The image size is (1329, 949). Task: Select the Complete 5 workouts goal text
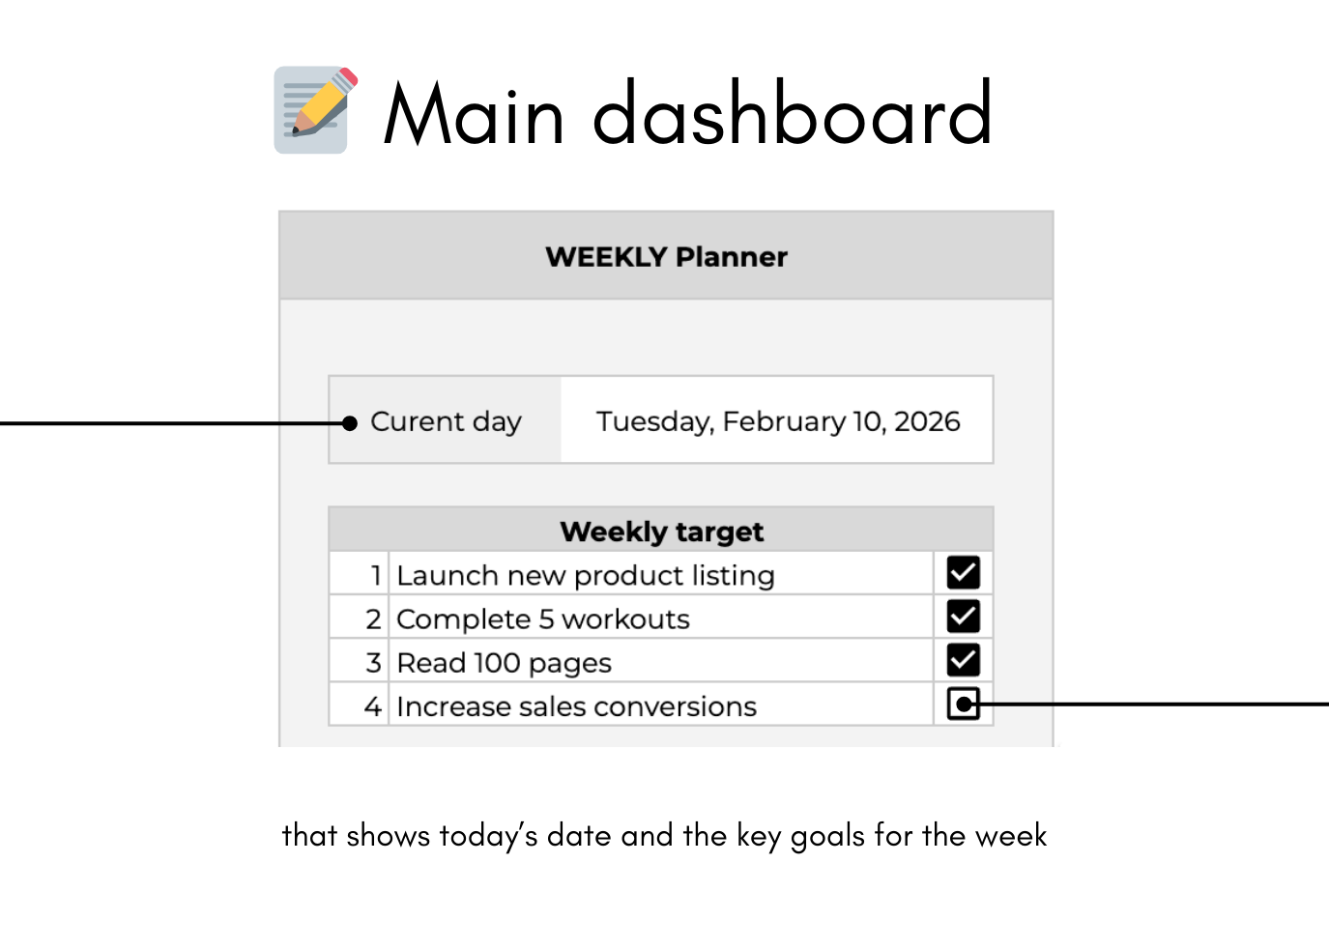[541, 618]
